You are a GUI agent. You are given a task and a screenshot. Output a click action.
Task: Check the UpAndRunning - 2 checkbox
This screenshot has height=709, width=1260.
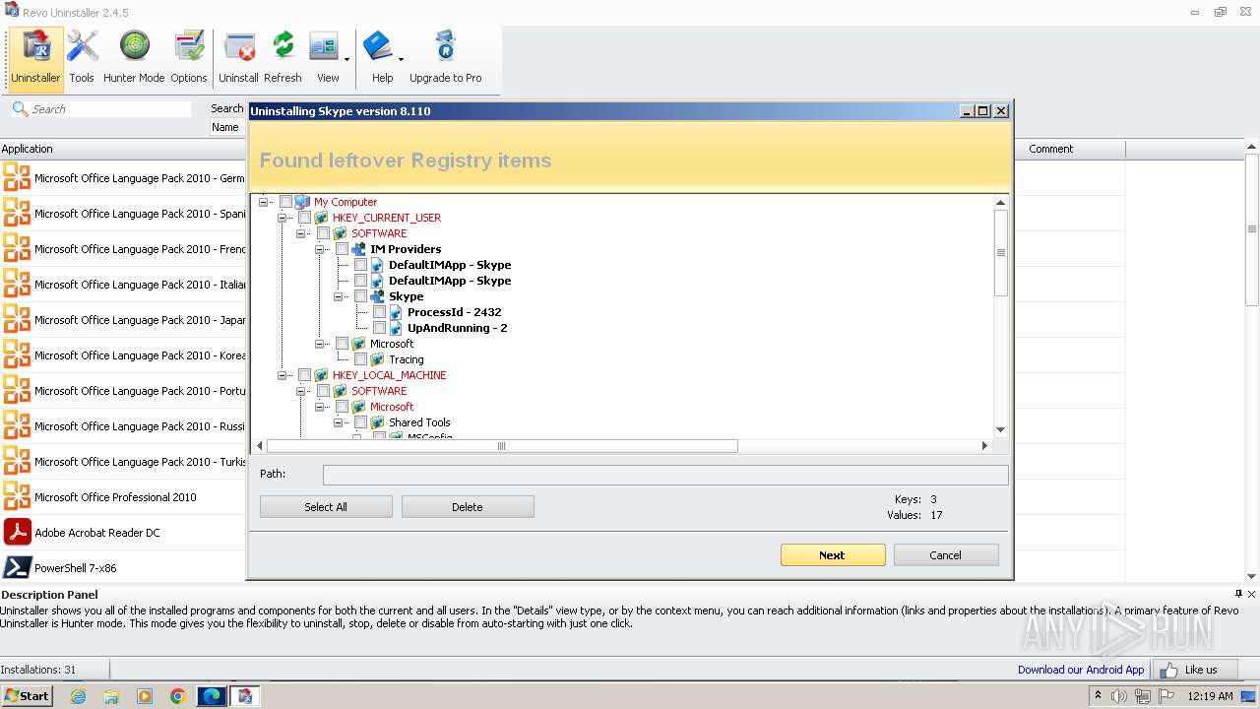tap(379, 328)
